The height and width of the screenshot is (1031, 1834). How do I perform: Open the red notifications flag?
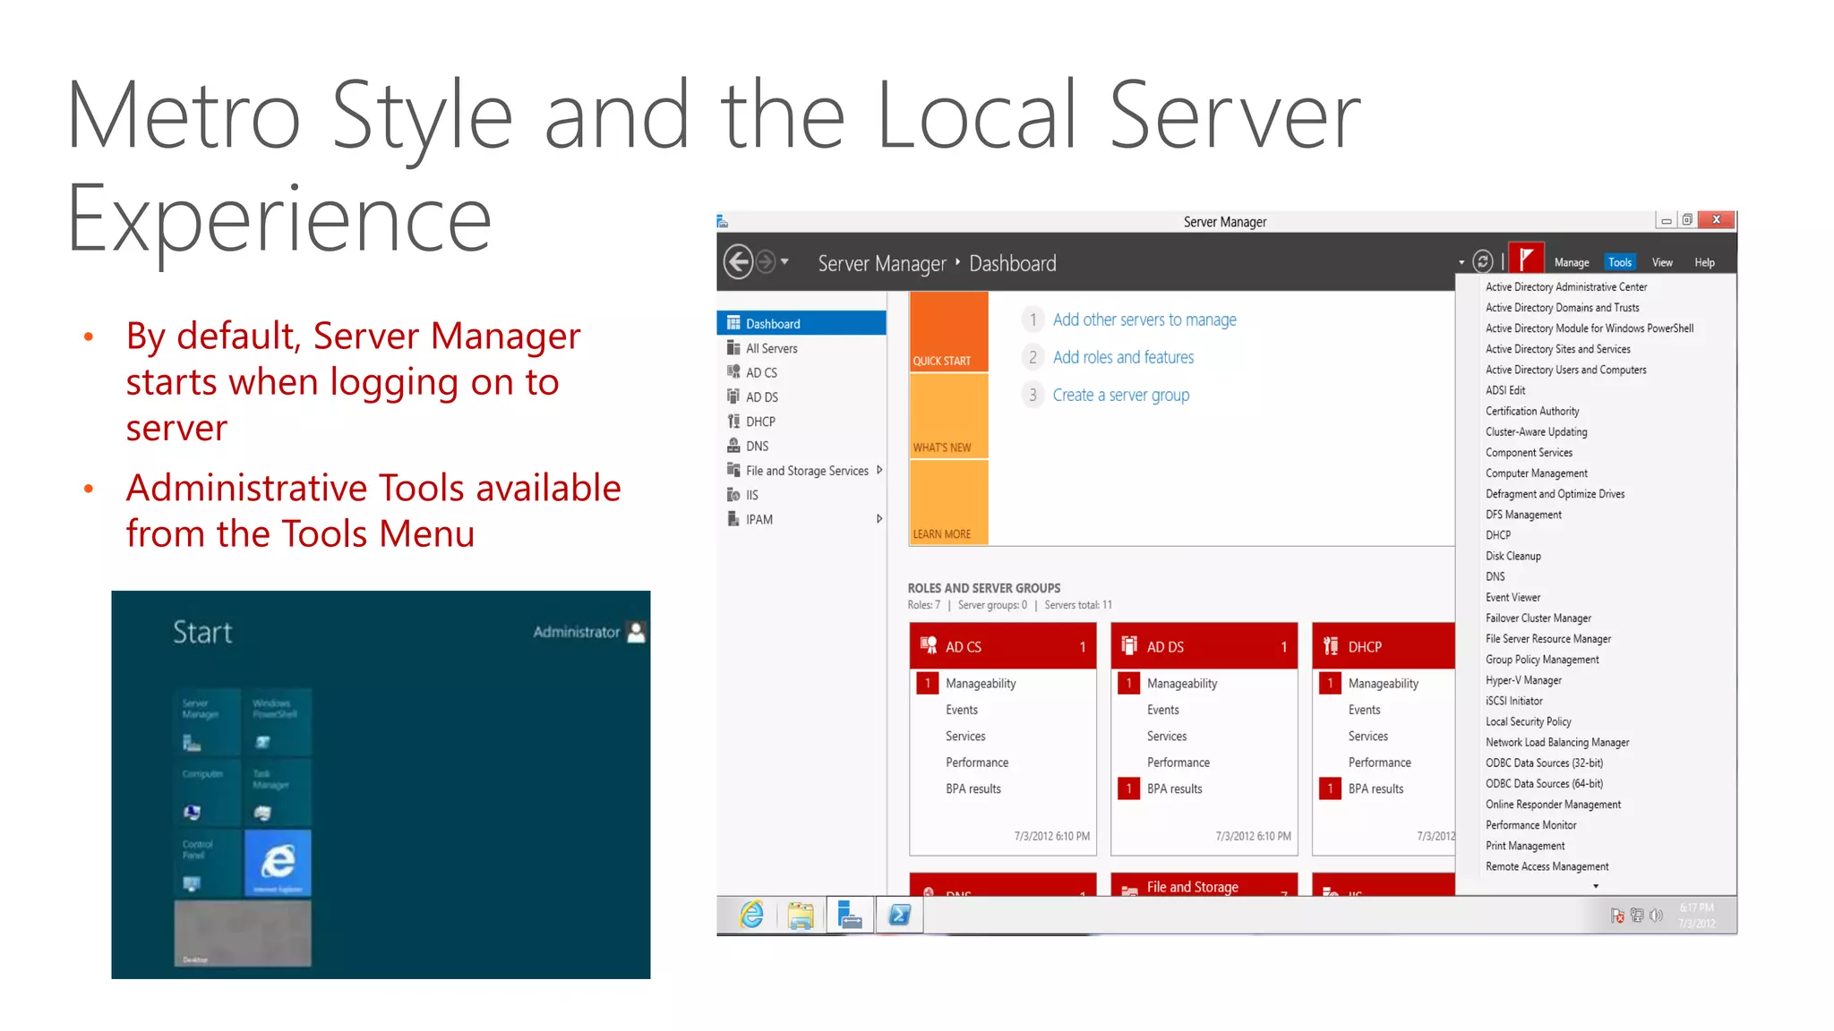1526,260
